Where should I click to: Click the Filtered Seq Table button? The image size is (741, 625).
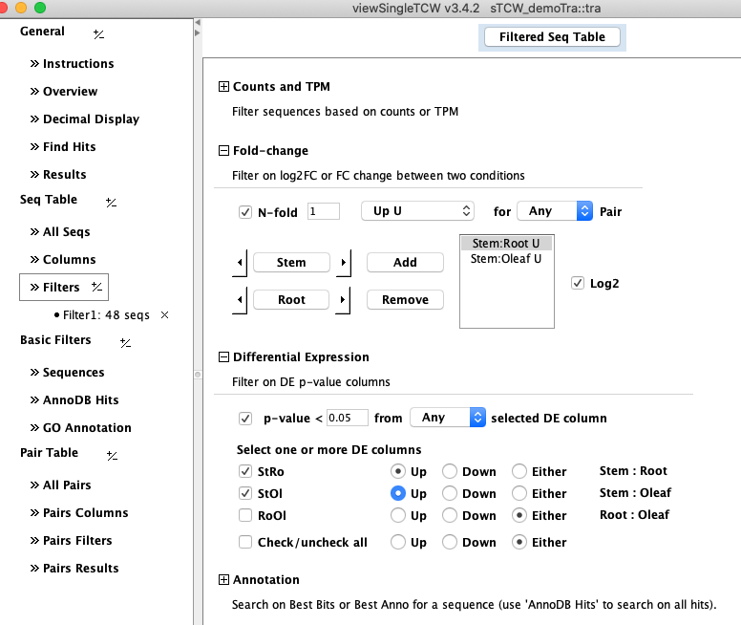coord(552,37)
